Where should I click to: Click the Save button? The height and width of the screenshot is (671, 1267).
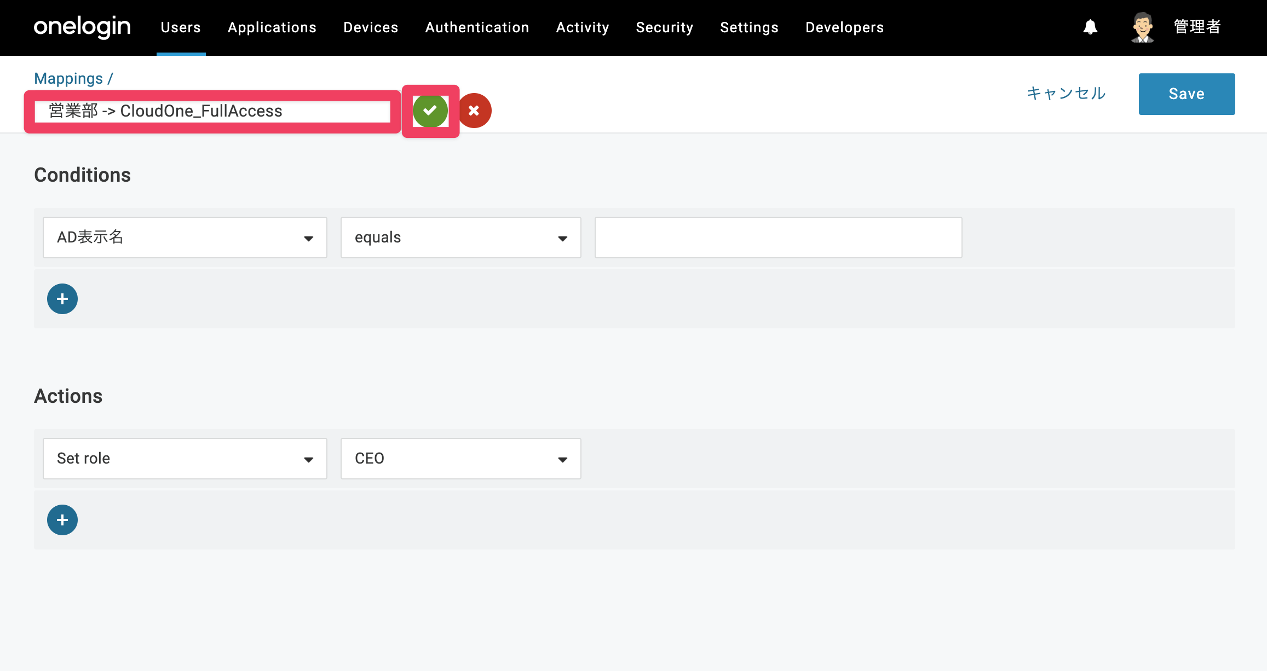[x=1187, y=94]
